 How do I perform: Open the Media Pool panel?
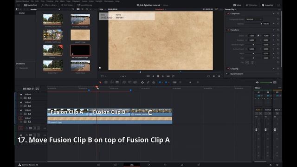tap(31, 5)
